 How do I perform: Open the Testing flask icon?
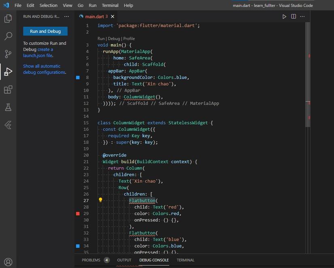click(8, 107)
